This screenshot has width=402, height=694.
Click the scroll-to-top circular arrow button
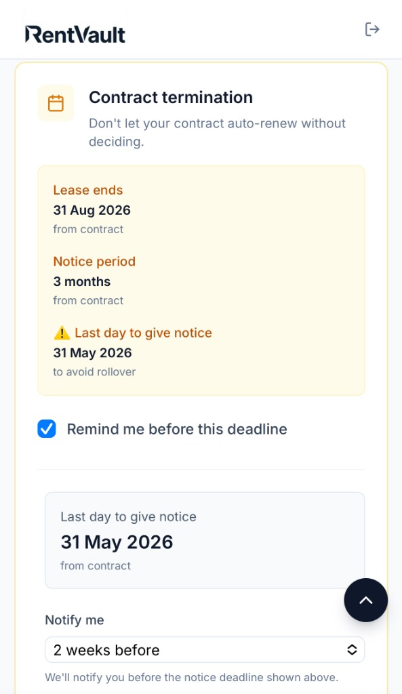pos(365,600)
